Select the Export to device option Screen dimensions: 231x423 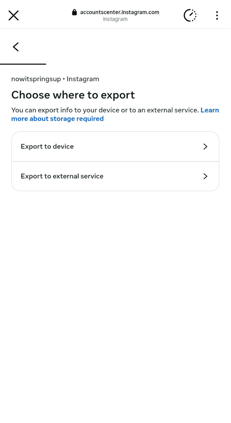tap(47, 147)
